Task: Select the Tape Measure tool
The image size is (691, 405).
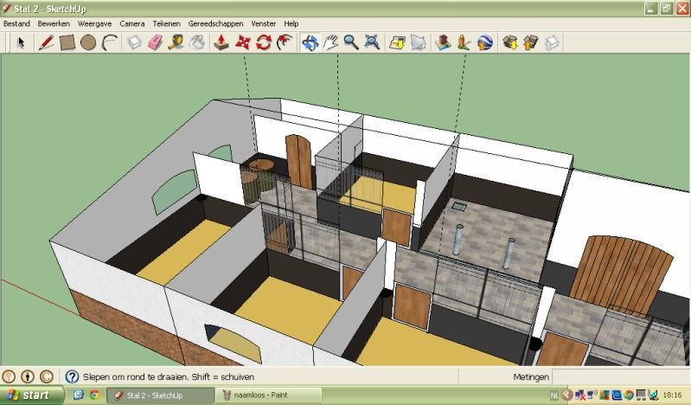Action: click(176, 42)
